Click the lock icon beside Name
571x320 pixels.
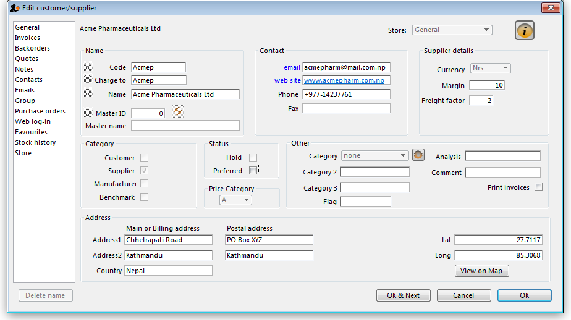[87, 94]
